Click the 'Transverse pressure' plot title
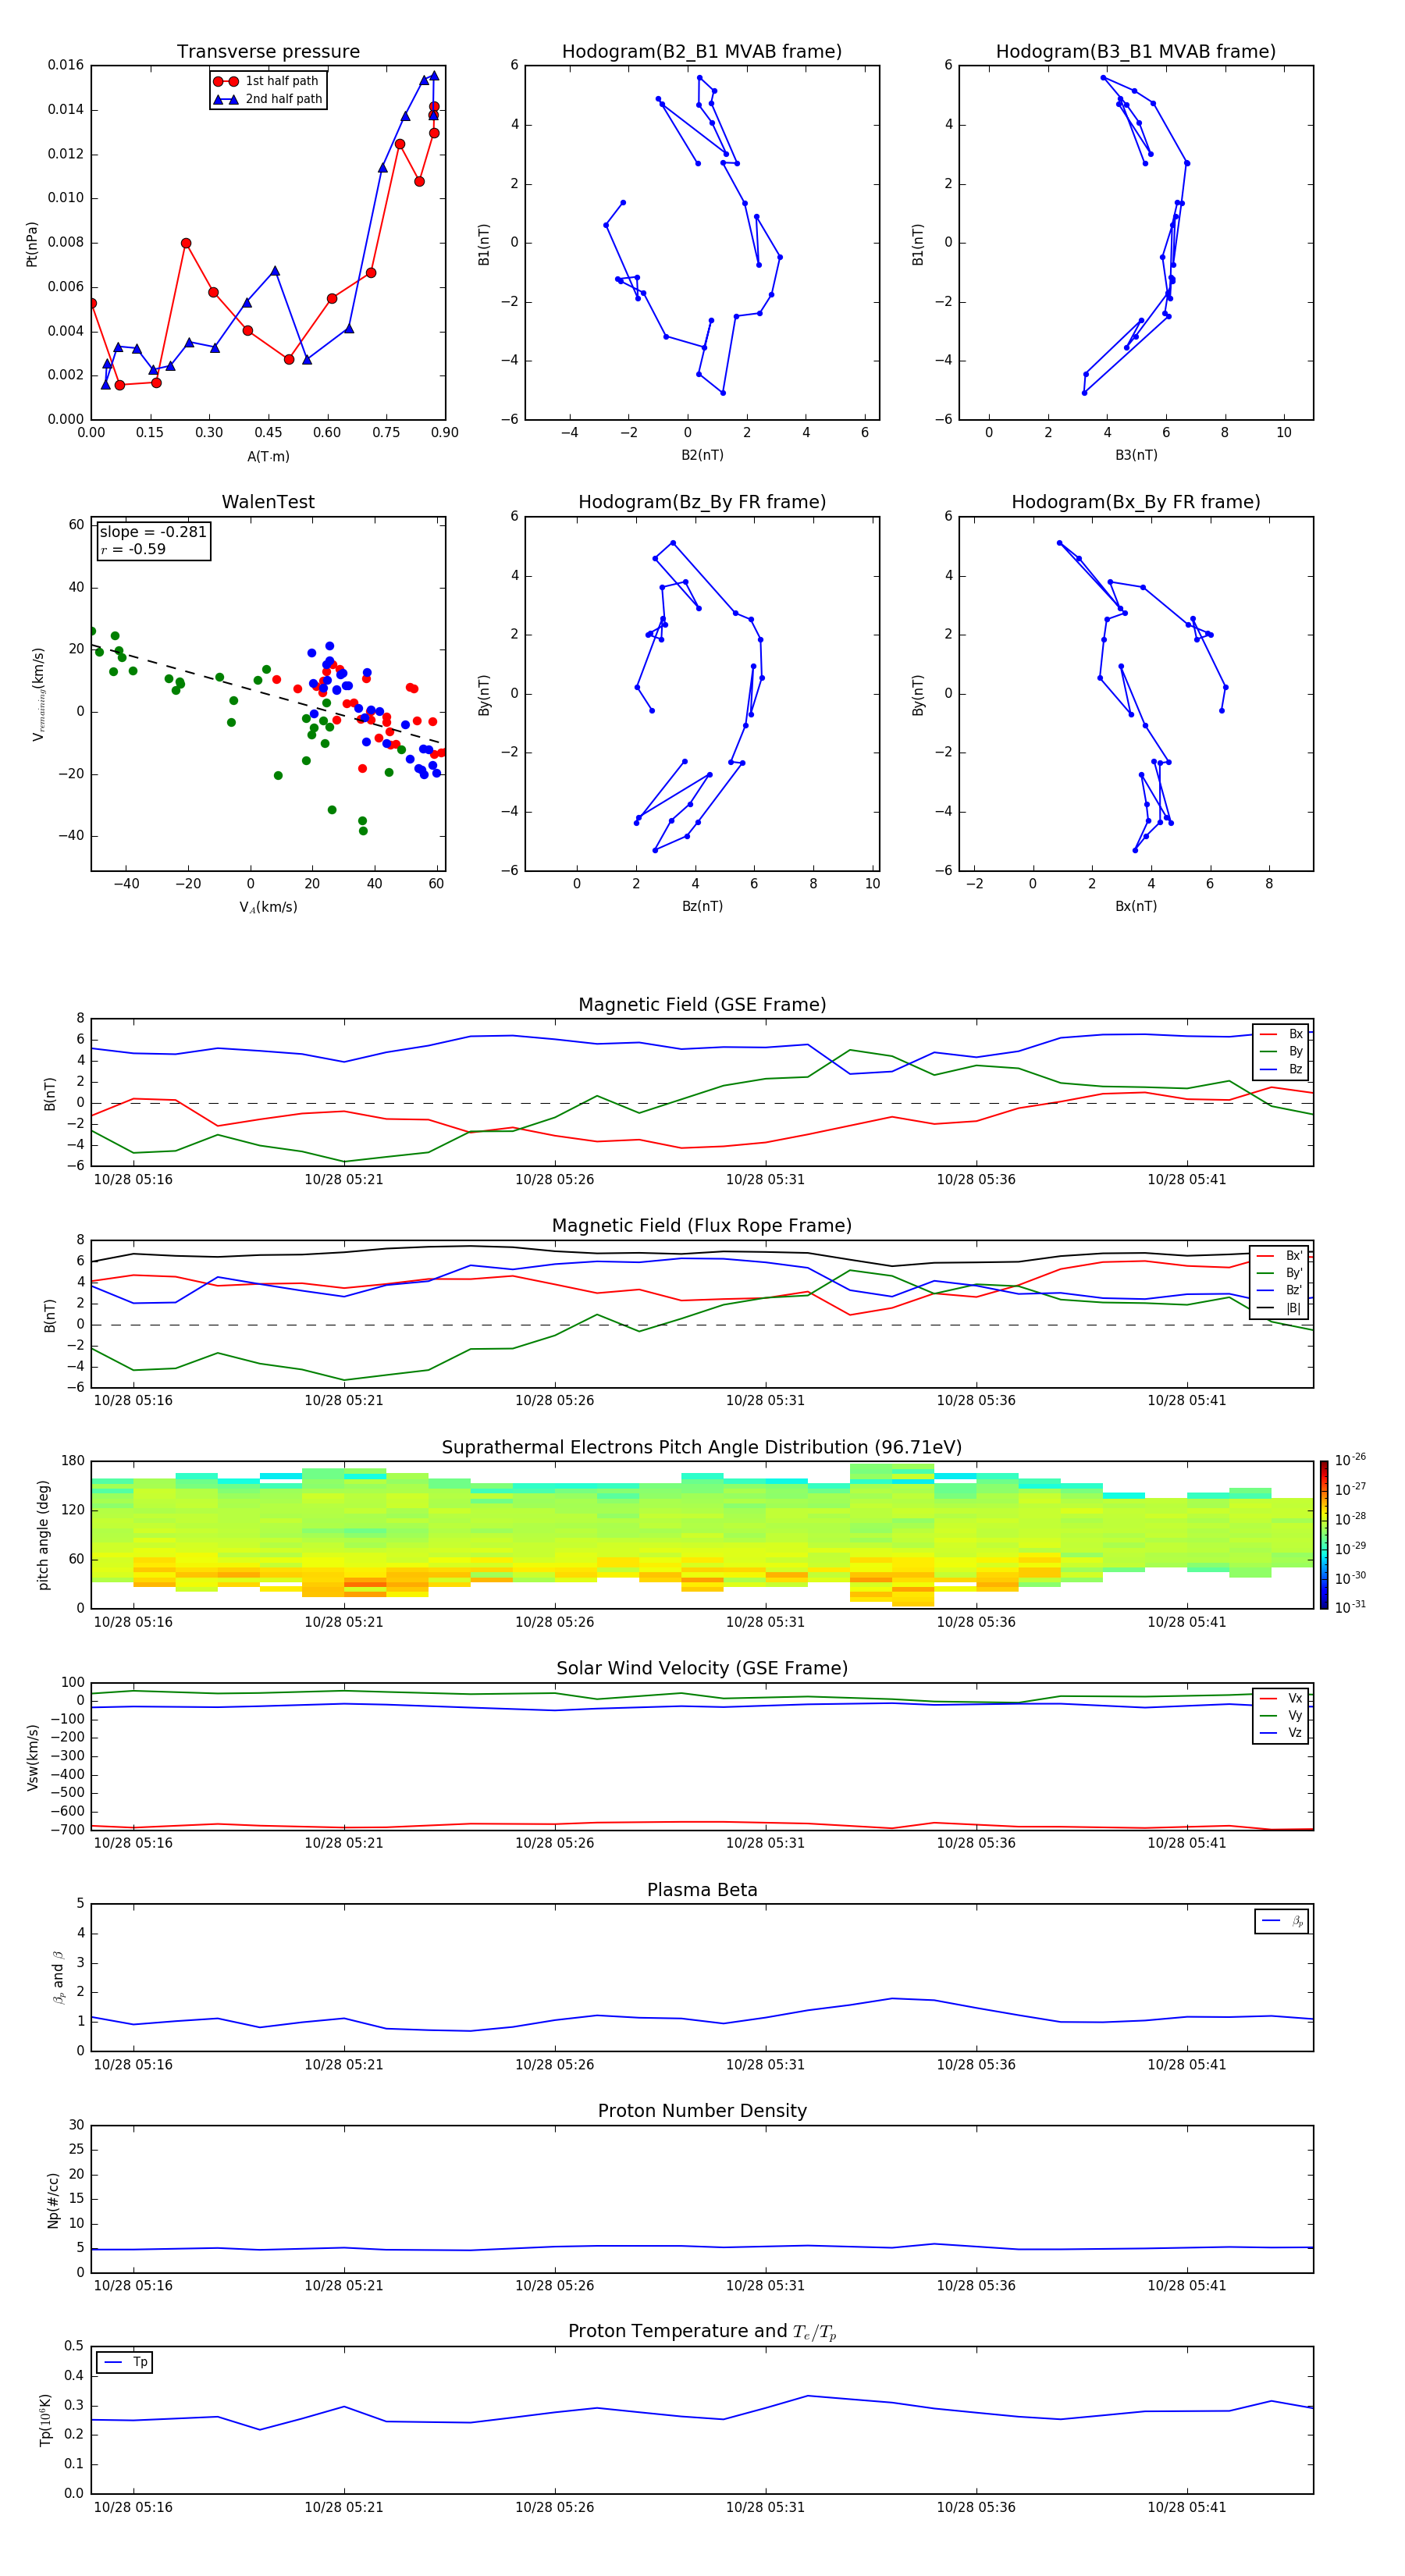This screenshot has height=2576, width=1405. pos(268,52)
